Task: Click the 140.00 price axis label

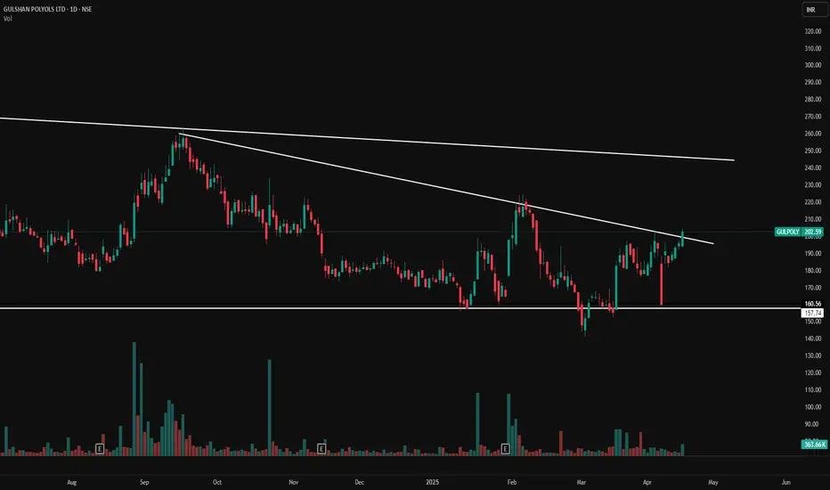Action: (812, 339)
